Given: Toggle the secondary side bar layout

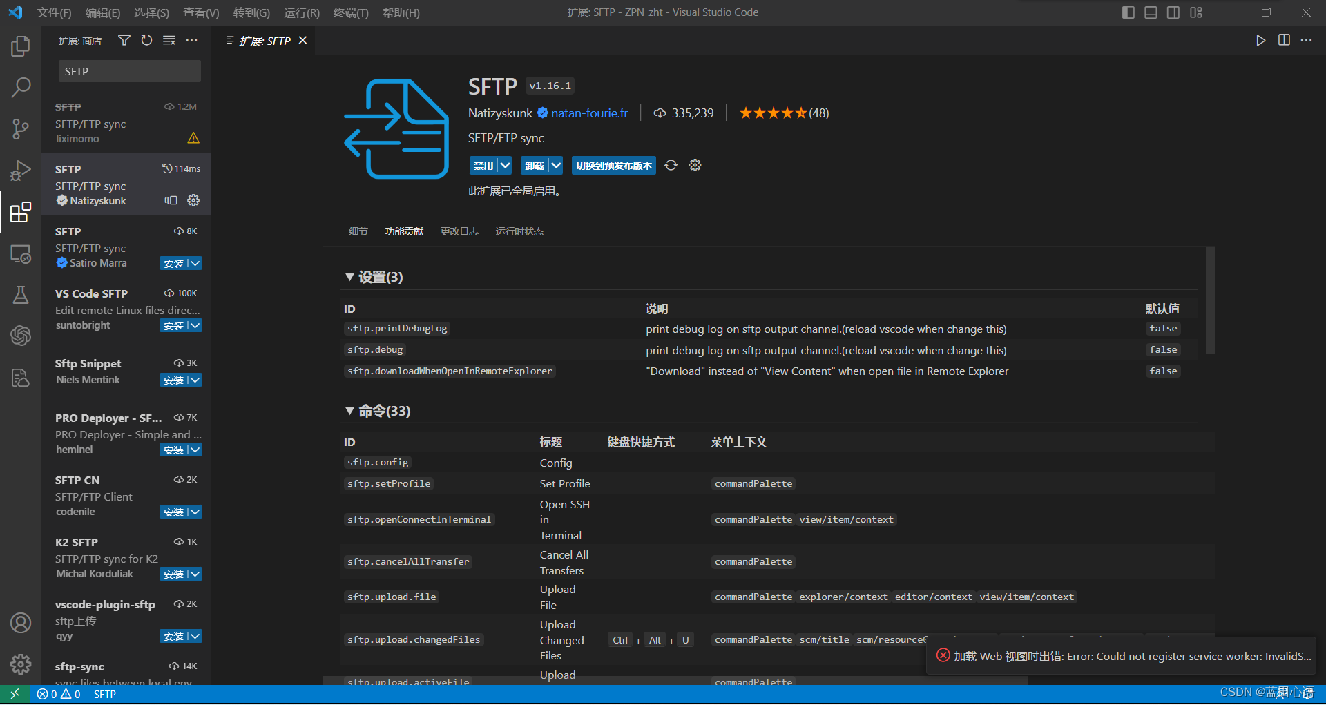Looking at the screenshot, I should (x=1173, y=12).
